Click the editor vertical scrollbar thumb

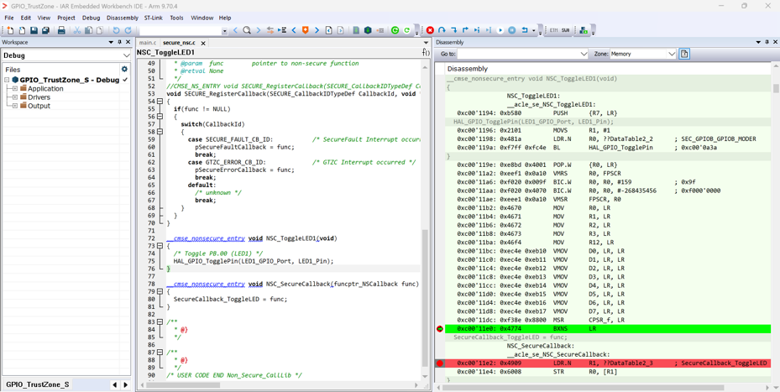[x=424, y=297]
